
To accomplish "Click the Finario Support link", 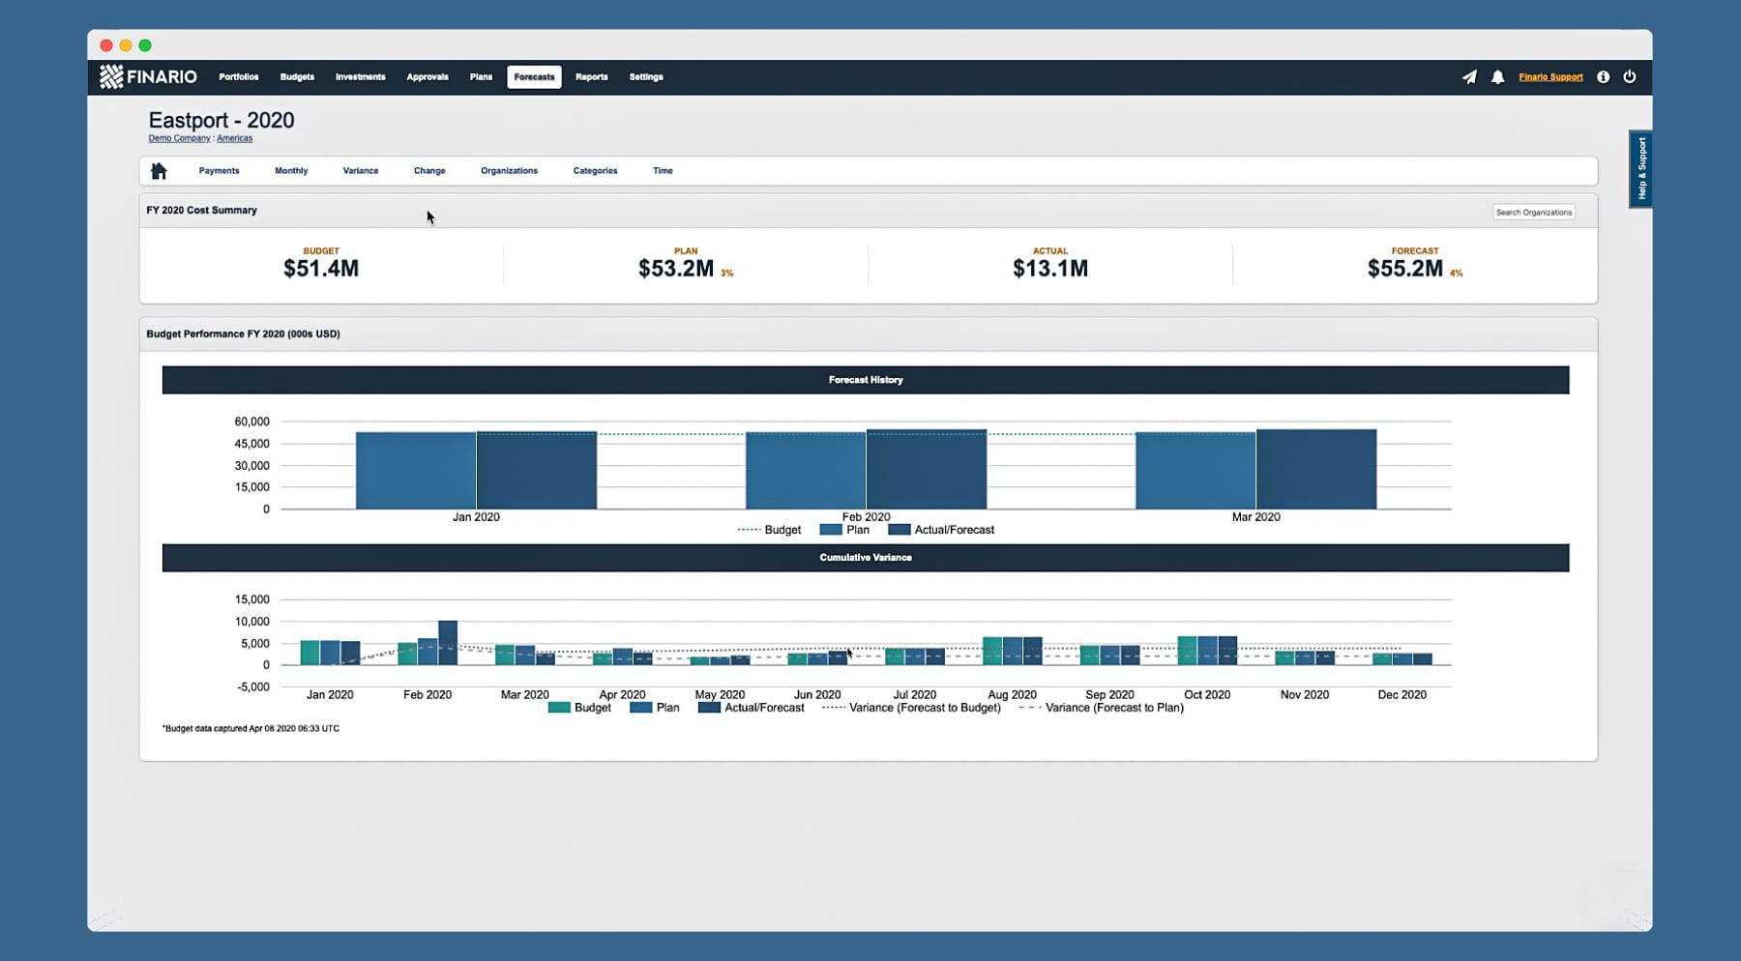I will coord(1550,76).
